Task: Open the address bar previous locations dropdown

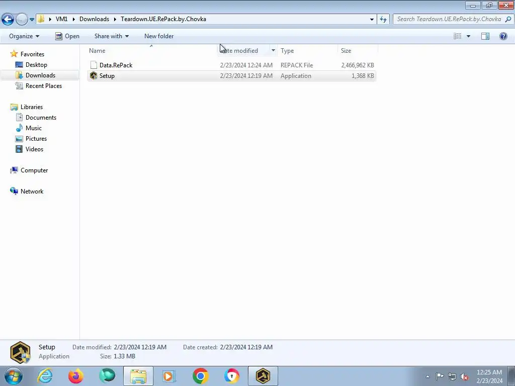Action: coord(372,19)
